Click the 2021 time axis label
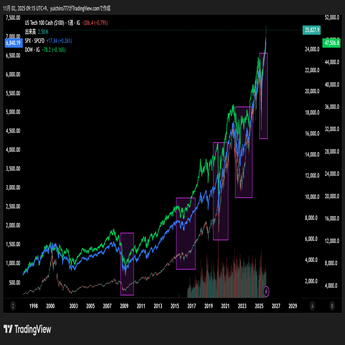This screenshot has height=345, width=345. (225, 306)
